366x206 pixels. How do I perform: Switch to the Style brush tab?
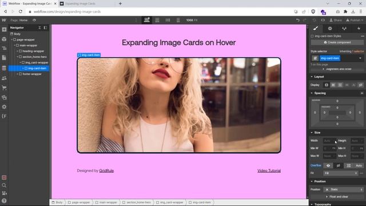(x=316, y=28)
